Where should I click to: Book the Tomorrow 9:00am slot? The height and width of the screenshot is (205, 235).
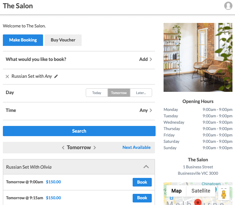142,182
